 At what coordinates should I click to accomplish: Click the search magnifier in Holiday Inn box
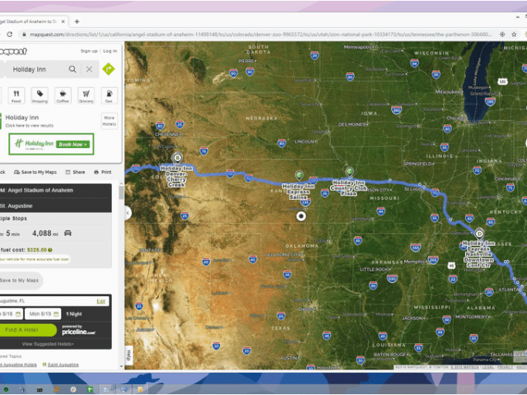tap(72, 69)
